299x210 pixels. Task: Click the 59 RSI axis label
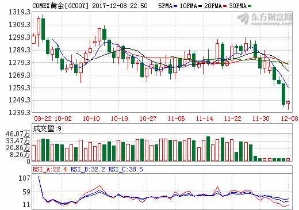[x=26, y=192]
